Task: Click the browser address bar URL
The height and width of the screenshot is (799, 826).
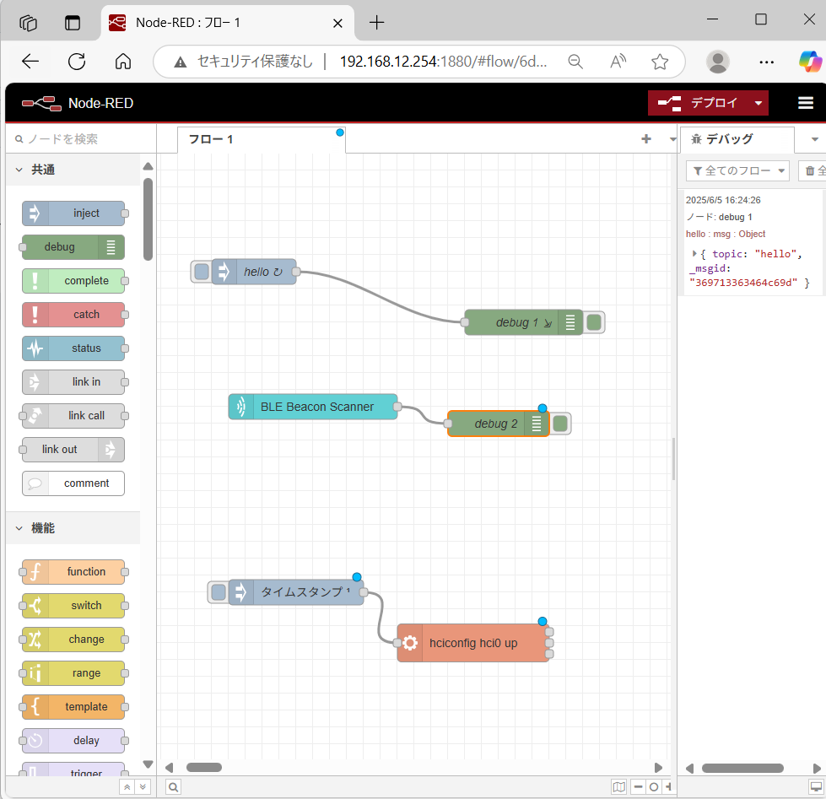Action: (x=444, y=62)
